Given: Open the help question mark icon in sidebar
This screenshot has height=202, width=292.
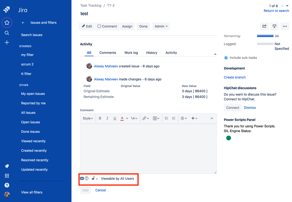Looking at the screenshot, I should [x=7, y=185].
